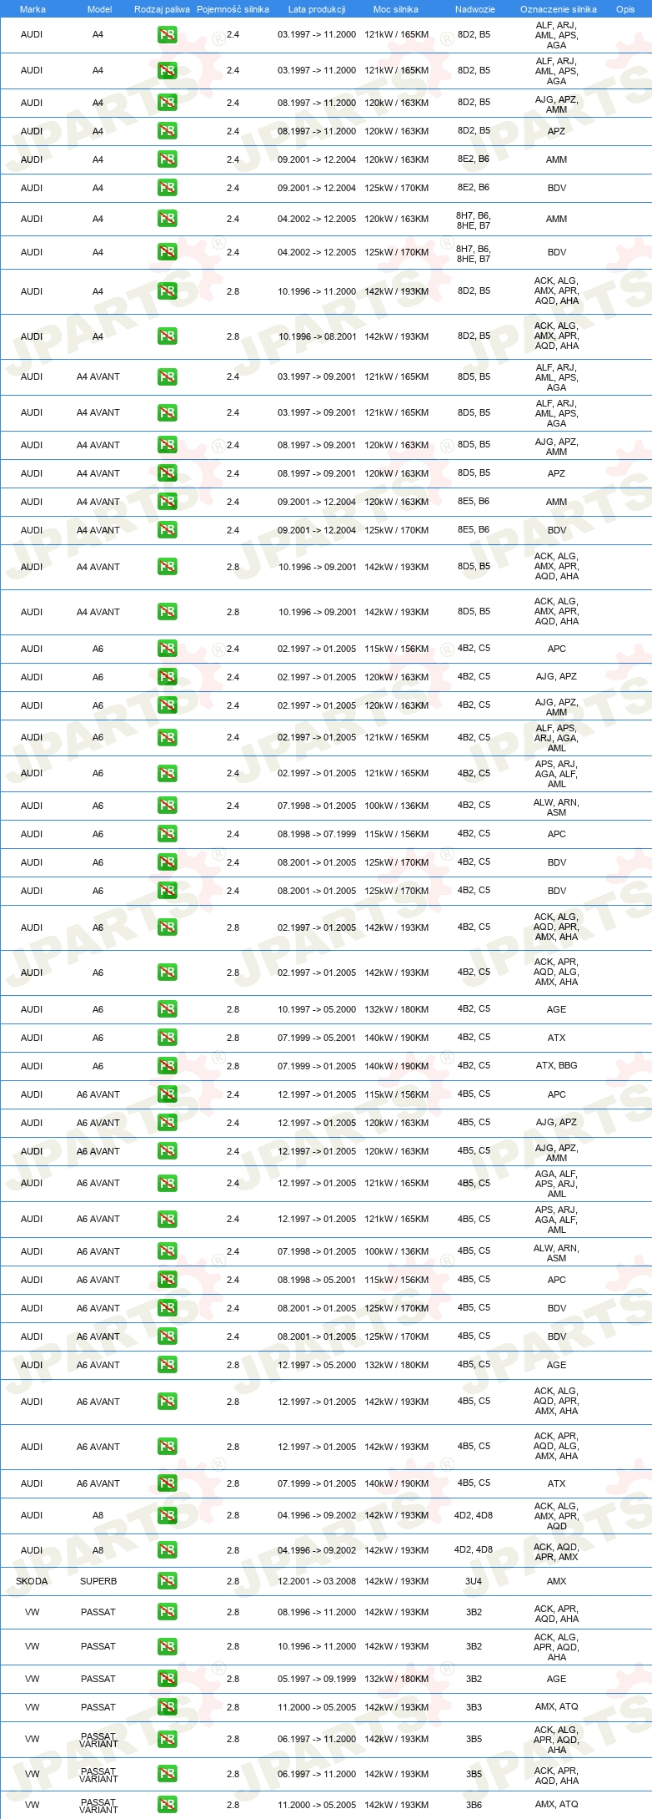This screenshot has width=652, height=1819.
Task: Click fuel icon for A4 10.1996 -> 08.2001 row
Action: pyautogui.click(x=168, y=336)
